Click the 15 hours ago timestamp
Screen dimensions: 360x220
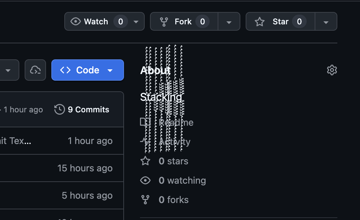click(x=85, y=168)
